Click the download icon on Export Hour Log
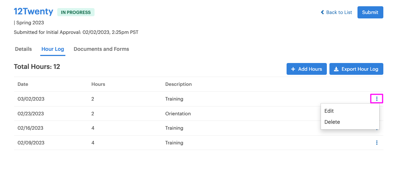 tap(336, 69)
